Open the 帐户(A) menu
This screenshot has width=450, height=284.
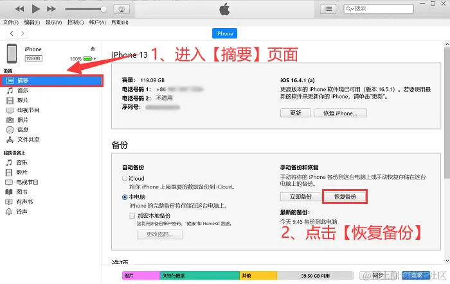tap(98, 22)
